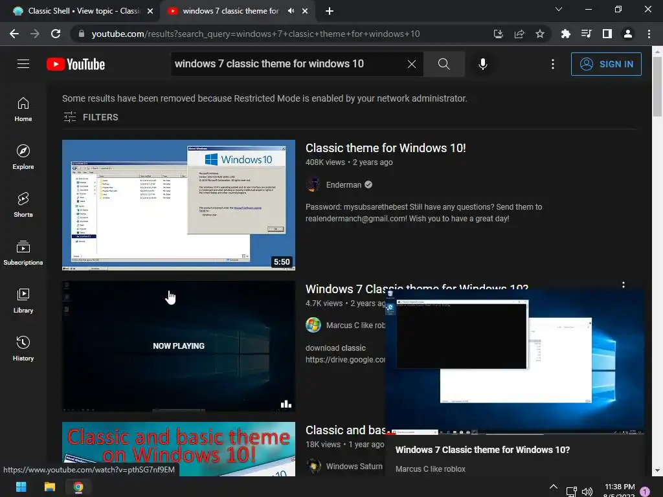This screenshot has height=497, width=663.
Task: Open the Windows Saturn channel link
Action: point(354,466)
